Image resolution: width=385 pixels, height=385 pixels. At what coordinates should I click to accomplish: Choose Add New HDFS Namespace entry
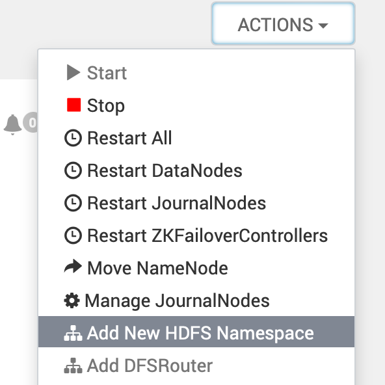[196, 332]
